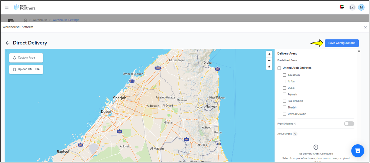Open the UAE flag country selector
The width and height of the screenshot is (370, 163).
[341, 7]
